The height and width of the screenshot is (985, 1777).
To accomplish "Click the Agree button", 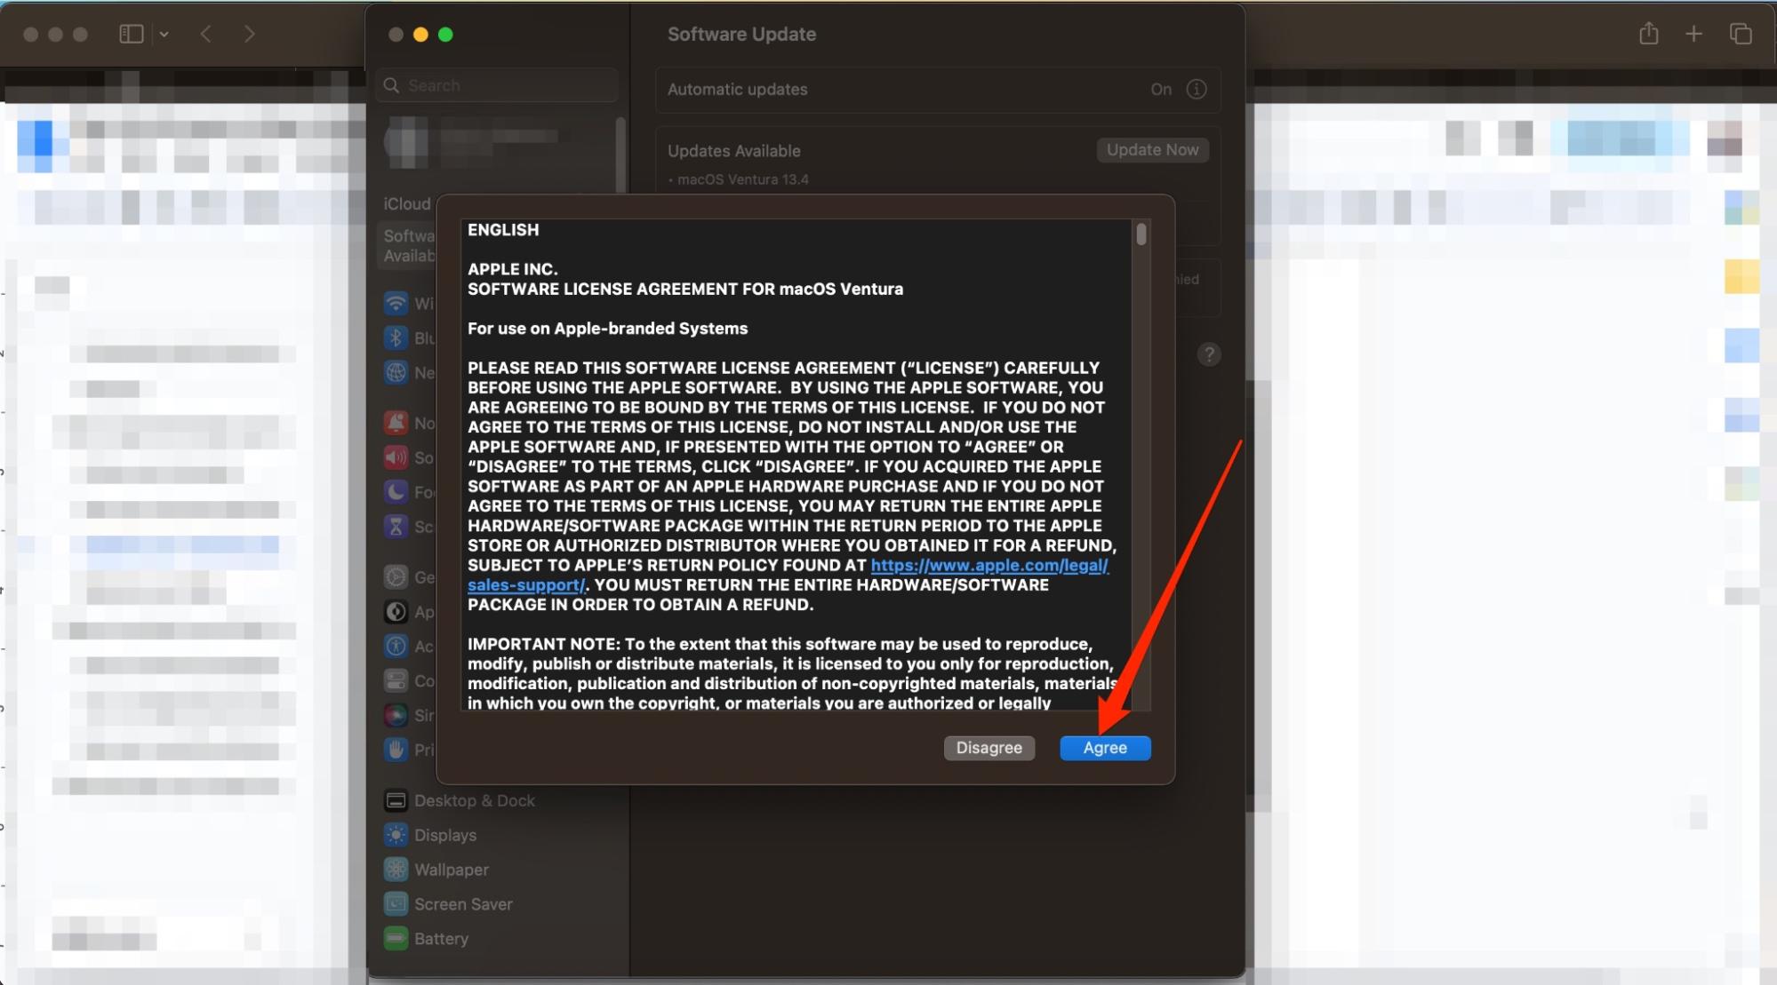I will 1105,748.
